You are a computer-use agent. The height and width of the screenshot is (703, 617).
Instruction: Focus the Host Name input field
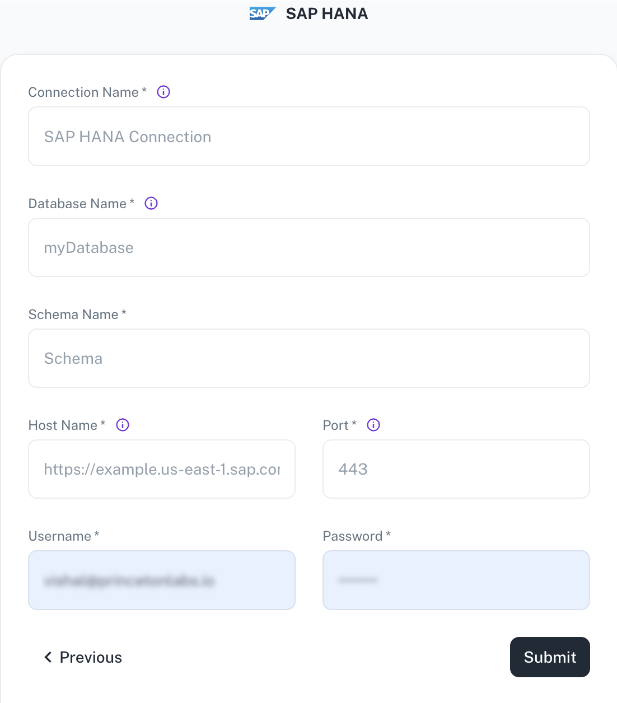(x=162, y=469)
